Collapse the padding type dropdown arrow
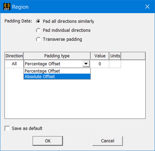 pyautogui.click(x=86, y=64)
